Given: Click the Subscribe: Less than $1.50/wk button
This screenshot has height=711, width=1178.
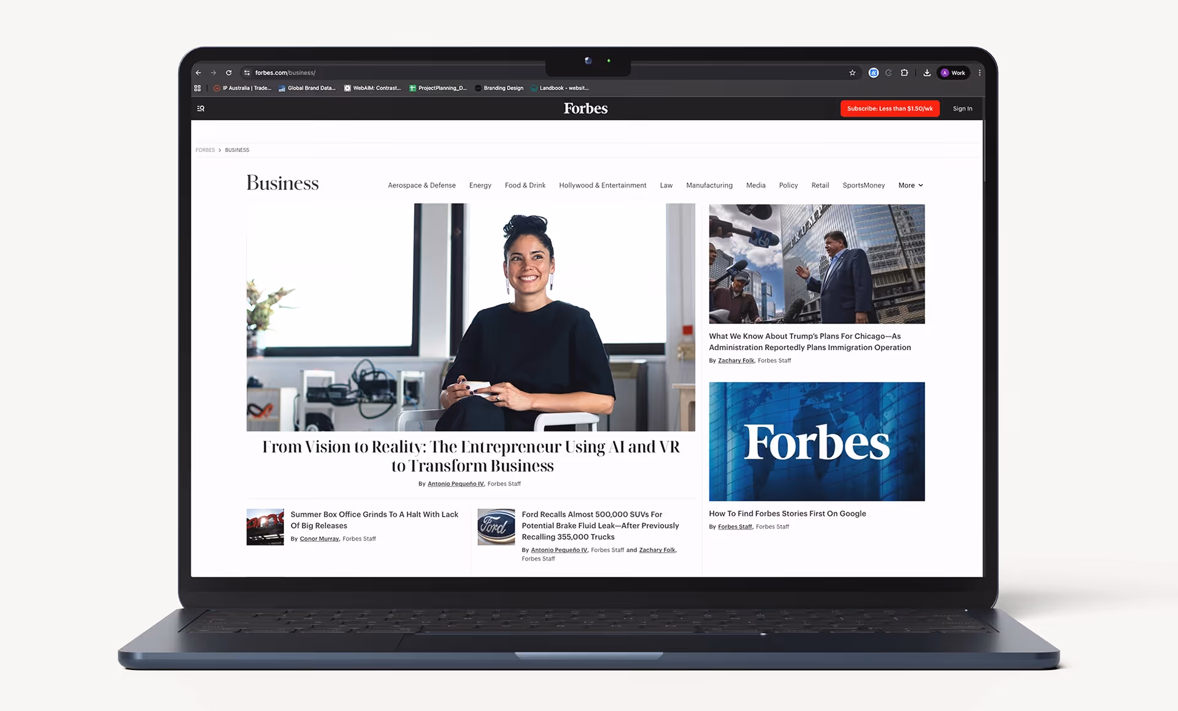Looking at the screenshot, I should pos(890,108).
